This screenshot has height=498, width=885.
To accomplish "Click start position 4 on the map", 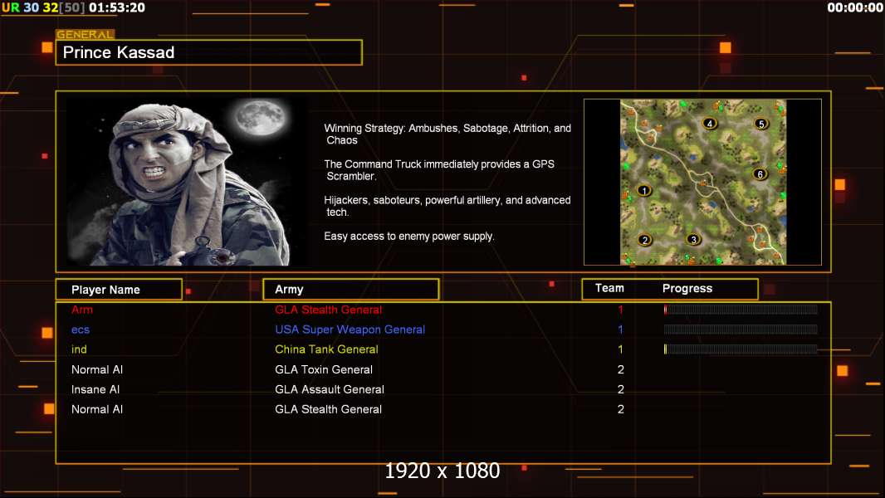I will (710, 124).
